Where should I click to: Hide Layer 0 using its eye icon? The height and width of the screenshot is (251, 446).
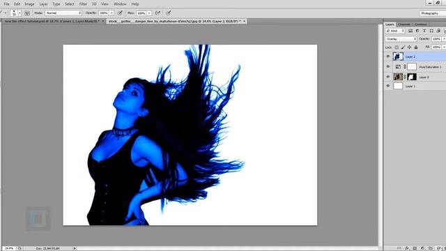point(388,77)
